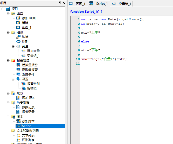Select 模拟量报警 label in the tree
This screenshot has width=173, height=144.
tap(30, 65)
